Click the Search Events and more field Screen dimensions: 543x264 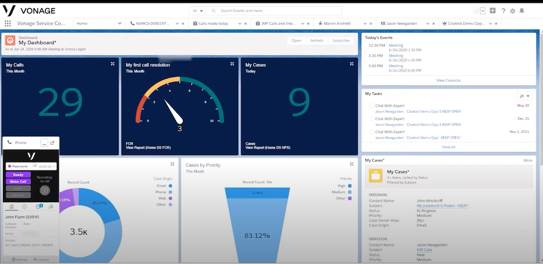point(274,11)
